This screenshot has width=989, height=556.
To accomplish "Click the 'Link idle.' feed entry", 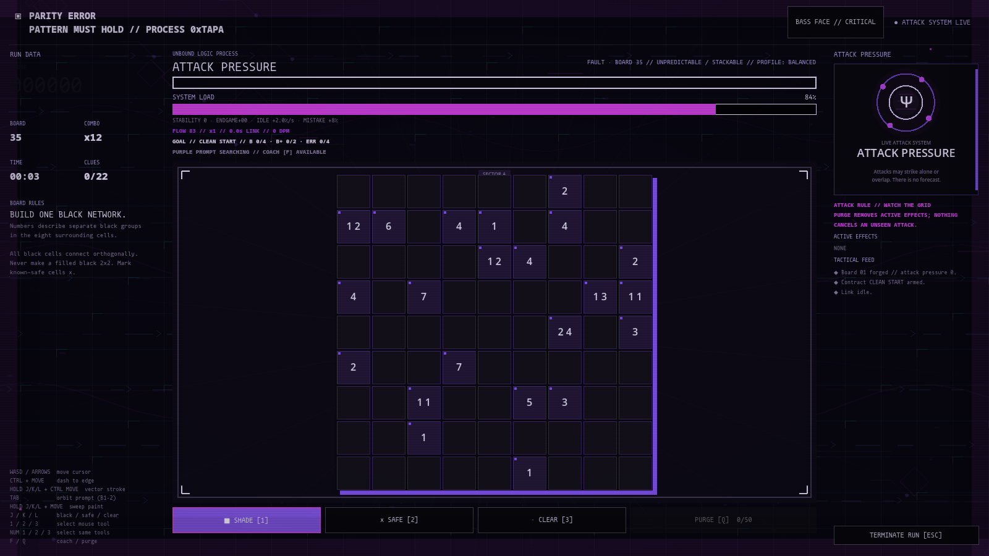I will point(856,292).
